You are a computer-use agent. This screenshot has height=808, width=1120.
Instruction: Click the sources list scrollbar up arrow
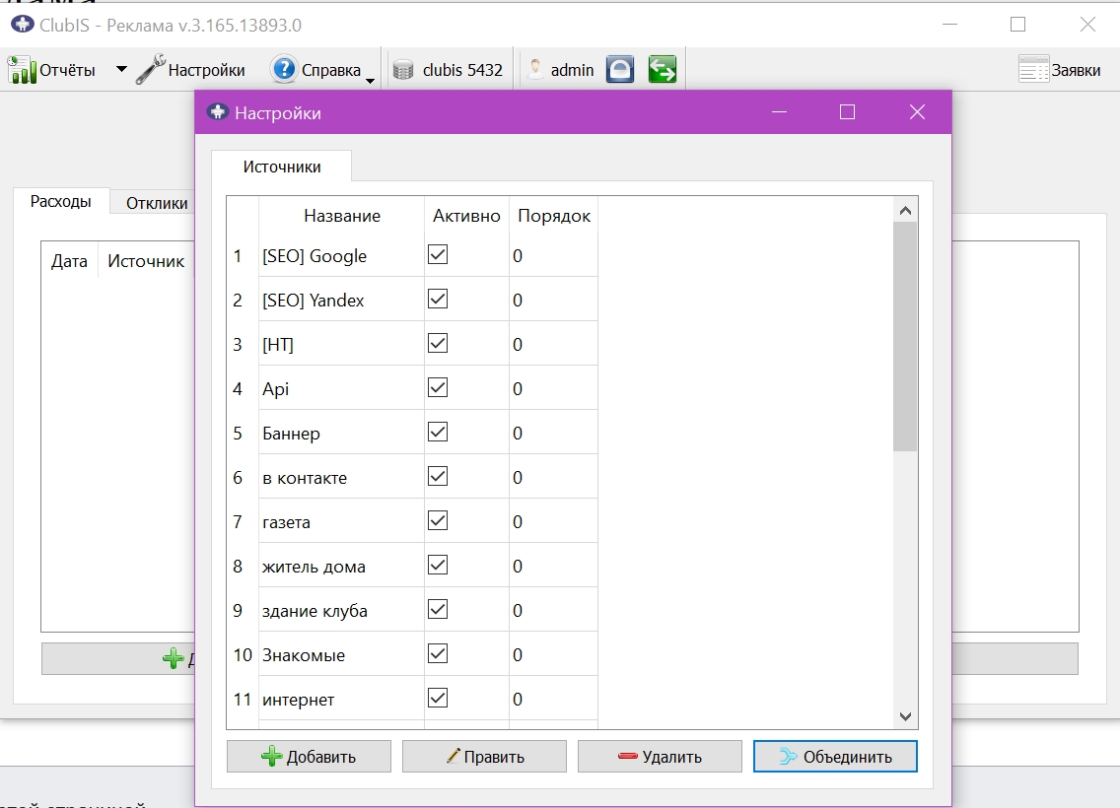point(905,211)
